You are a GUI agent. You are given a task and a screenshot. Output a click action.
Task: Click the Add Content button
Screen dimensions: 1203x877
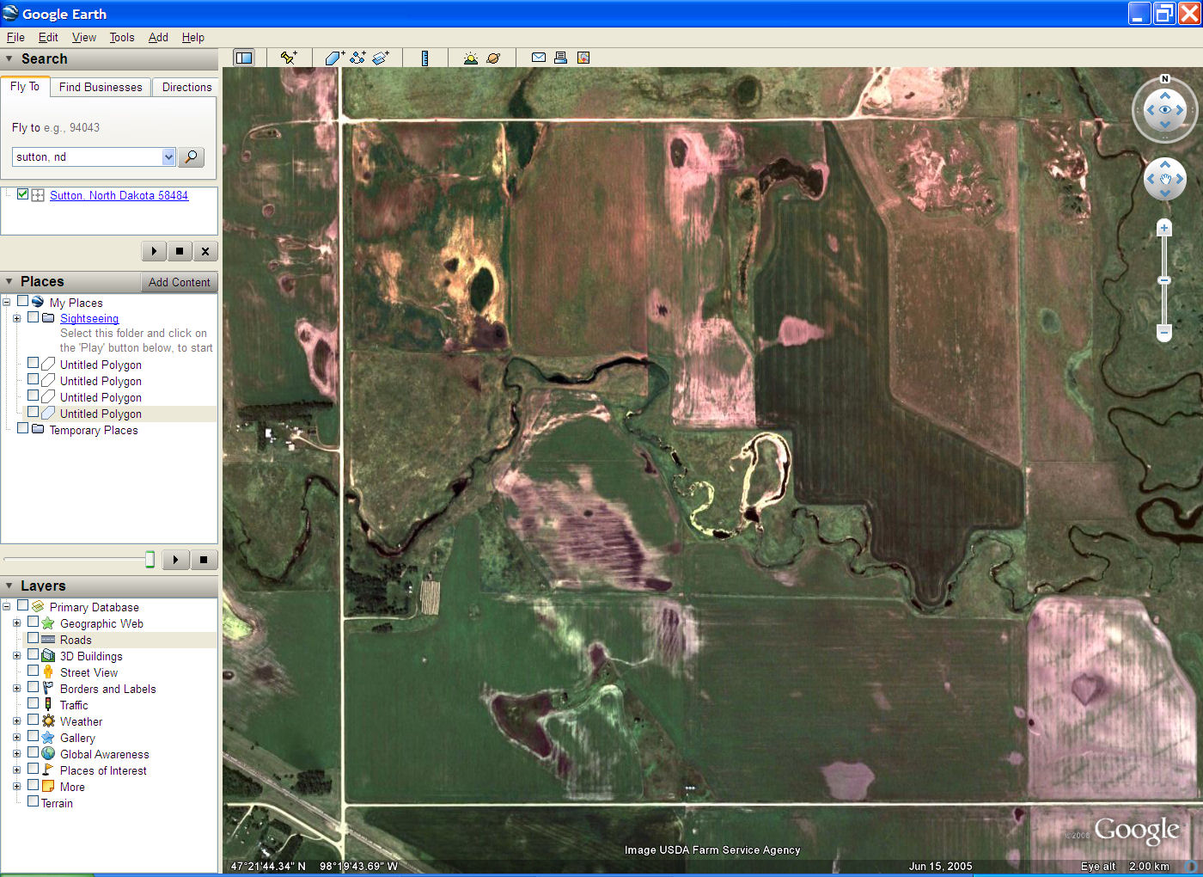tap(179, 282)
